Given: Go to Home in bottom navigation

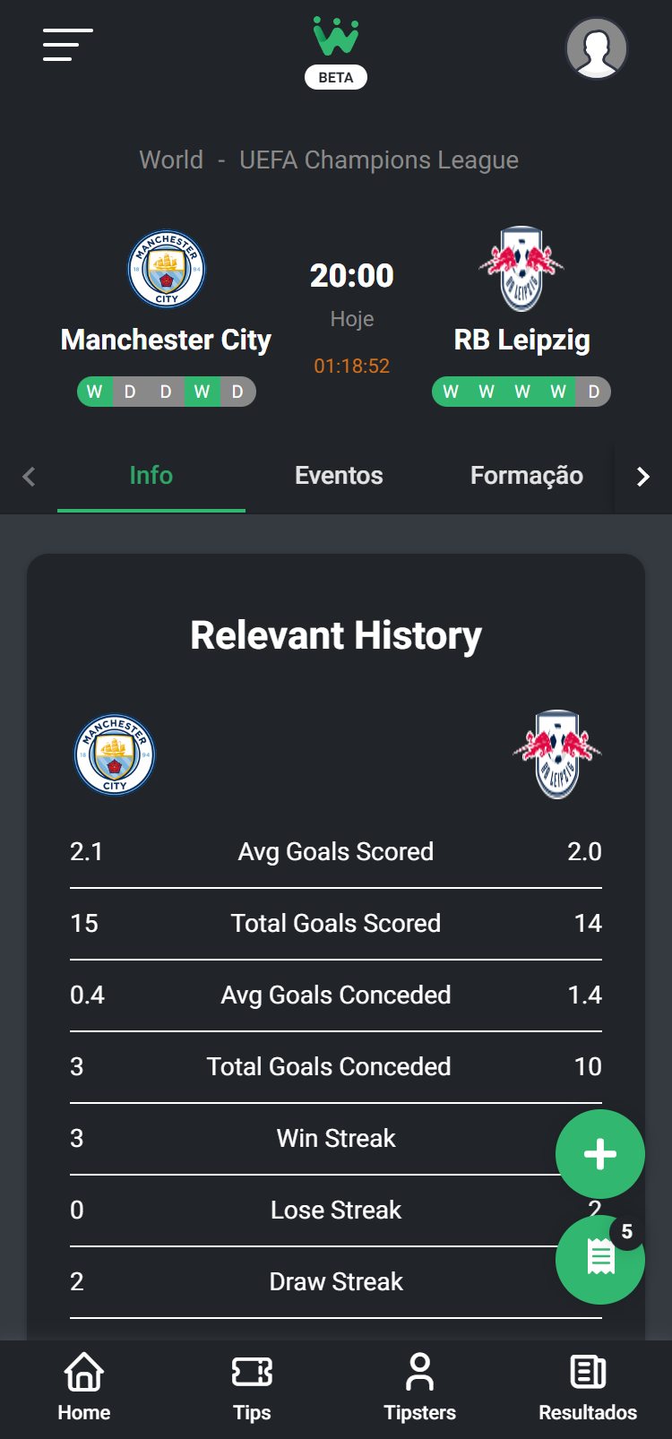Looking at the screenshot, I should [84, 1387].
